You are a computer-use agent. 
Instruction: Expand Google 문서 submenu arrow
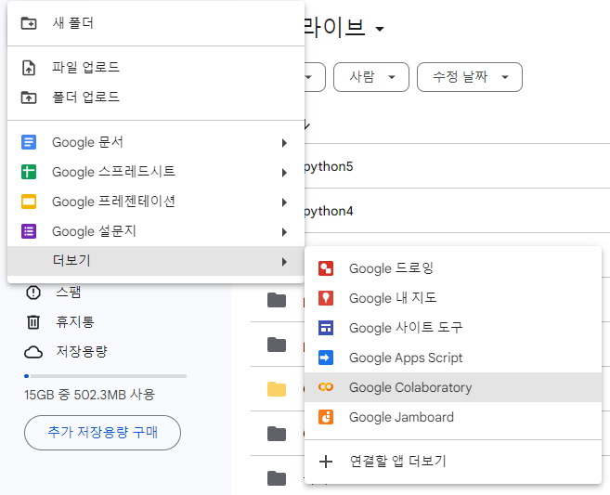(284, 143)
